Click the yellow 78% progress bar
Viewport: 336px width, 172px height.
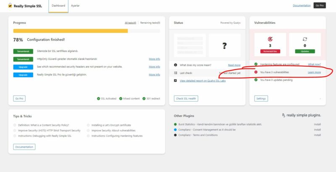[71, 31]
